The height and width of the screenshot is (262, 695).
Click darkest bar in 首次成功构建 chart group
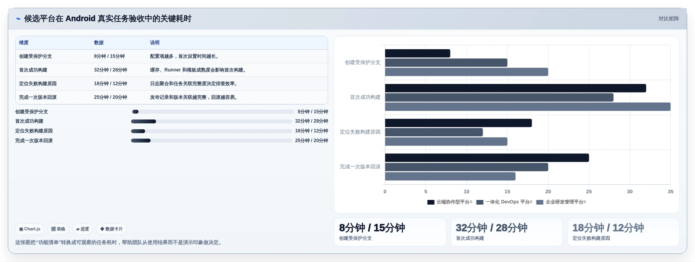[515, 88]
